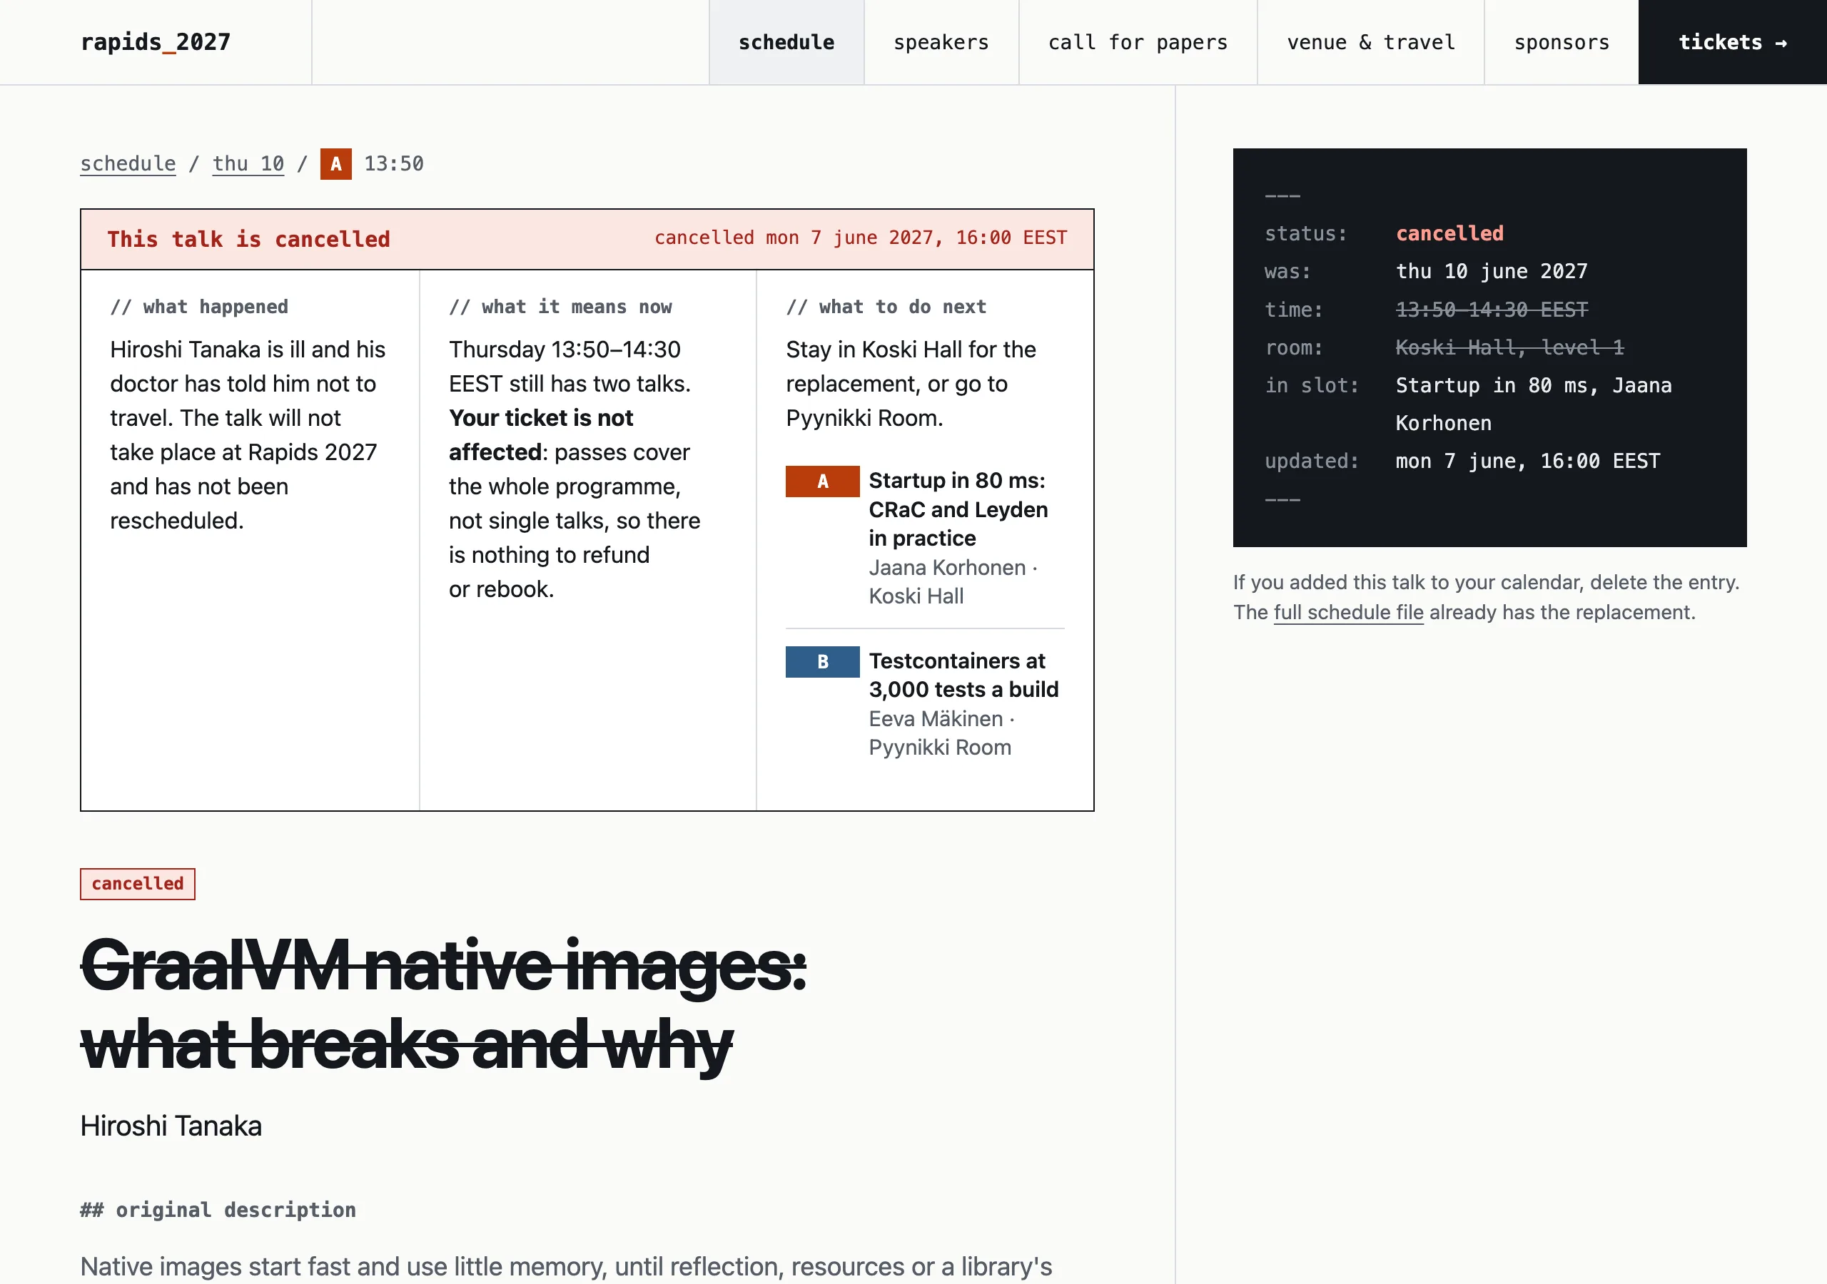Click the cancelled tag above the title

[138, 884]
